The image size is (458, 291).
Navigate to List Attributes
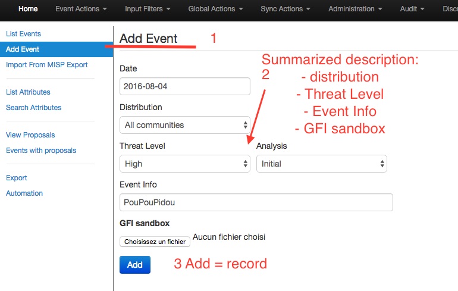(28, 92)
